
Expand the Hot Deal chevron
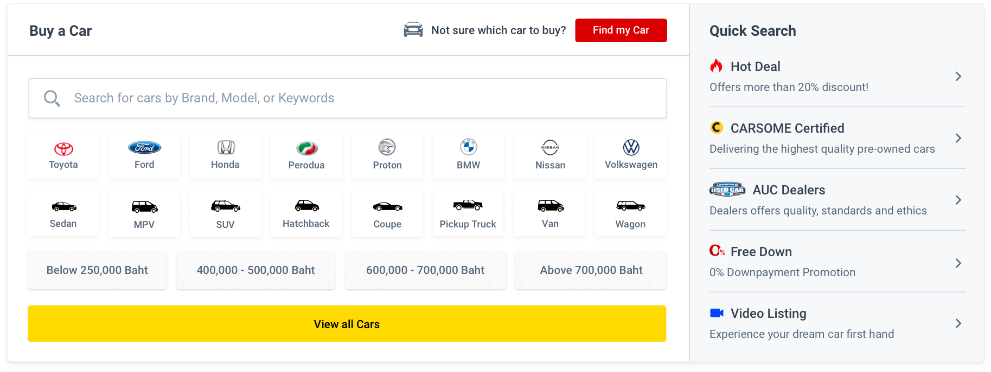958,76
